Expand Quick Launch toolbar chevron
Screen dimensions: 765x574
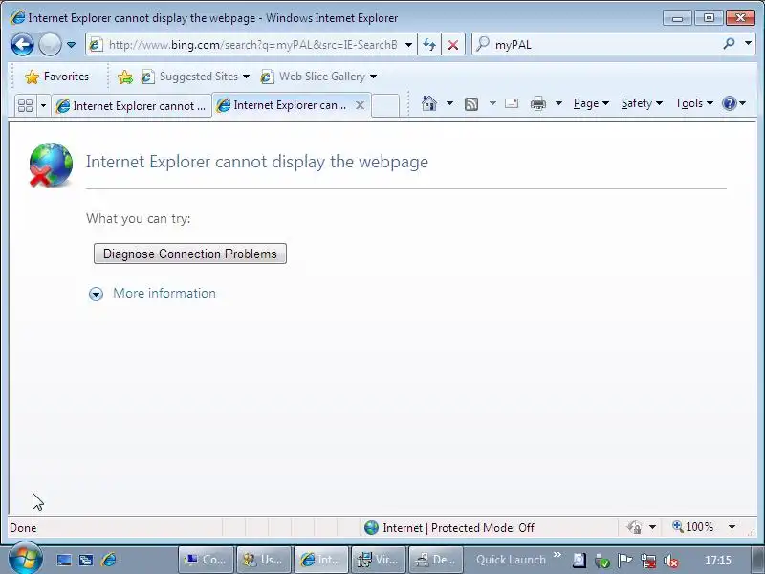[x=557, y=555]
